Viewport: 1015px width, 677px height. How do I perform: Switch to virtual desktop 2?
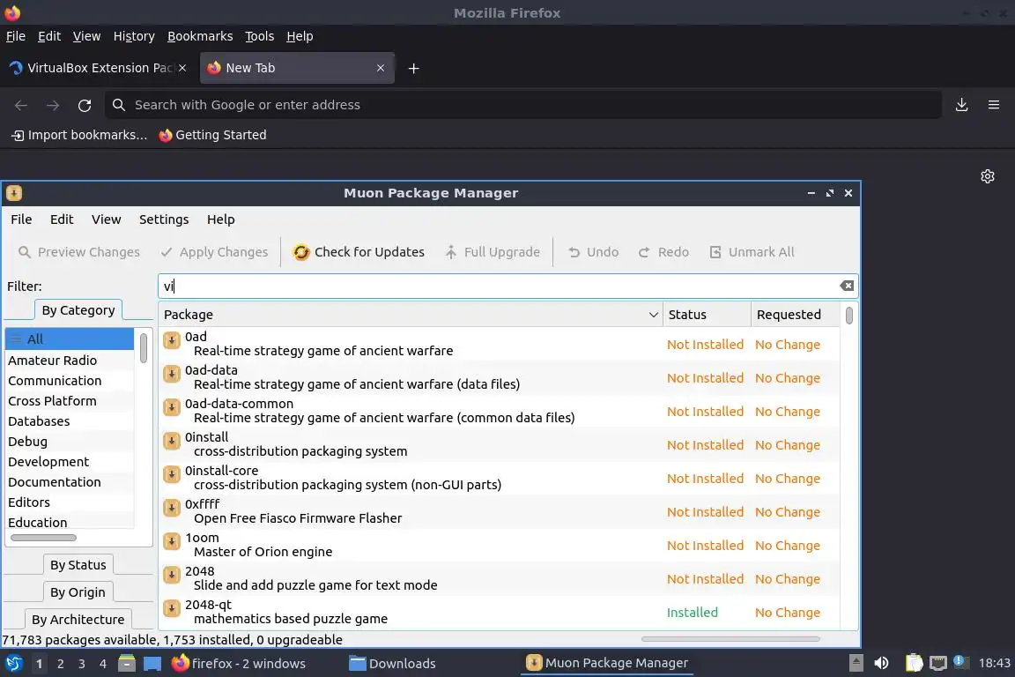pos(60,664)
